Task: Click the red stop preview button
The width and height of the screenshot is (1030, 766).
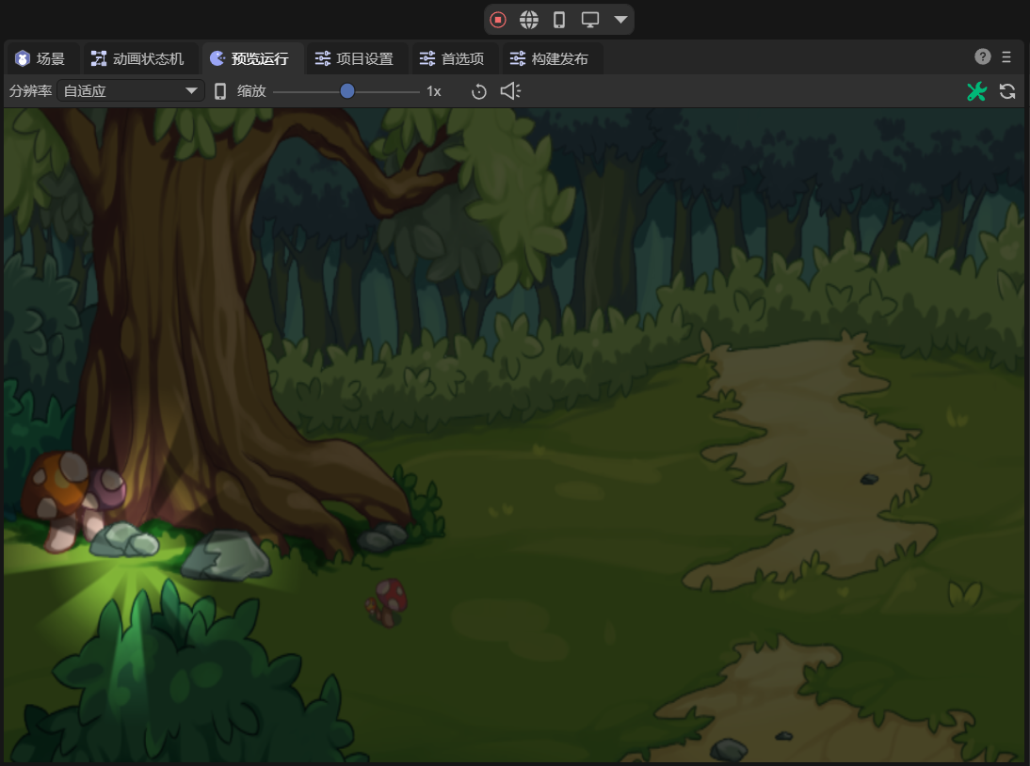Action: (x=498, y=20)
